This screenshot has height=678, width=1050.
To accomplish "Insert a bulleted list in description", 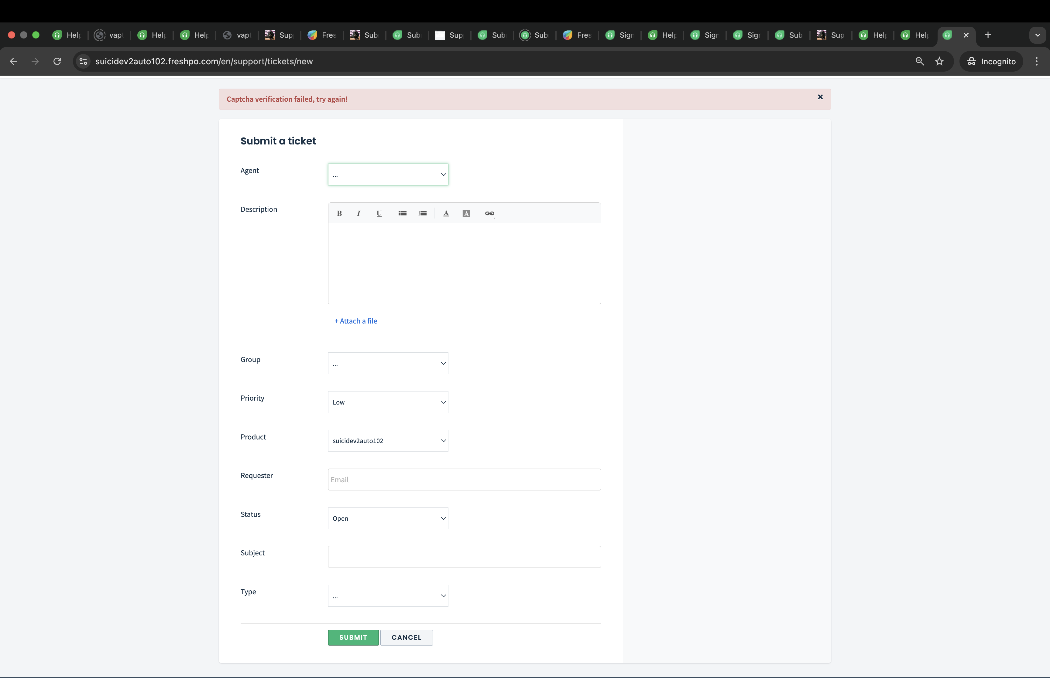I will 402,214.
